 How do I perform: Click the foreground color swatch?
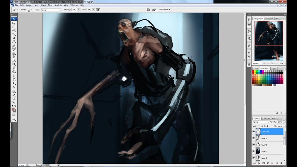[13, 109]
